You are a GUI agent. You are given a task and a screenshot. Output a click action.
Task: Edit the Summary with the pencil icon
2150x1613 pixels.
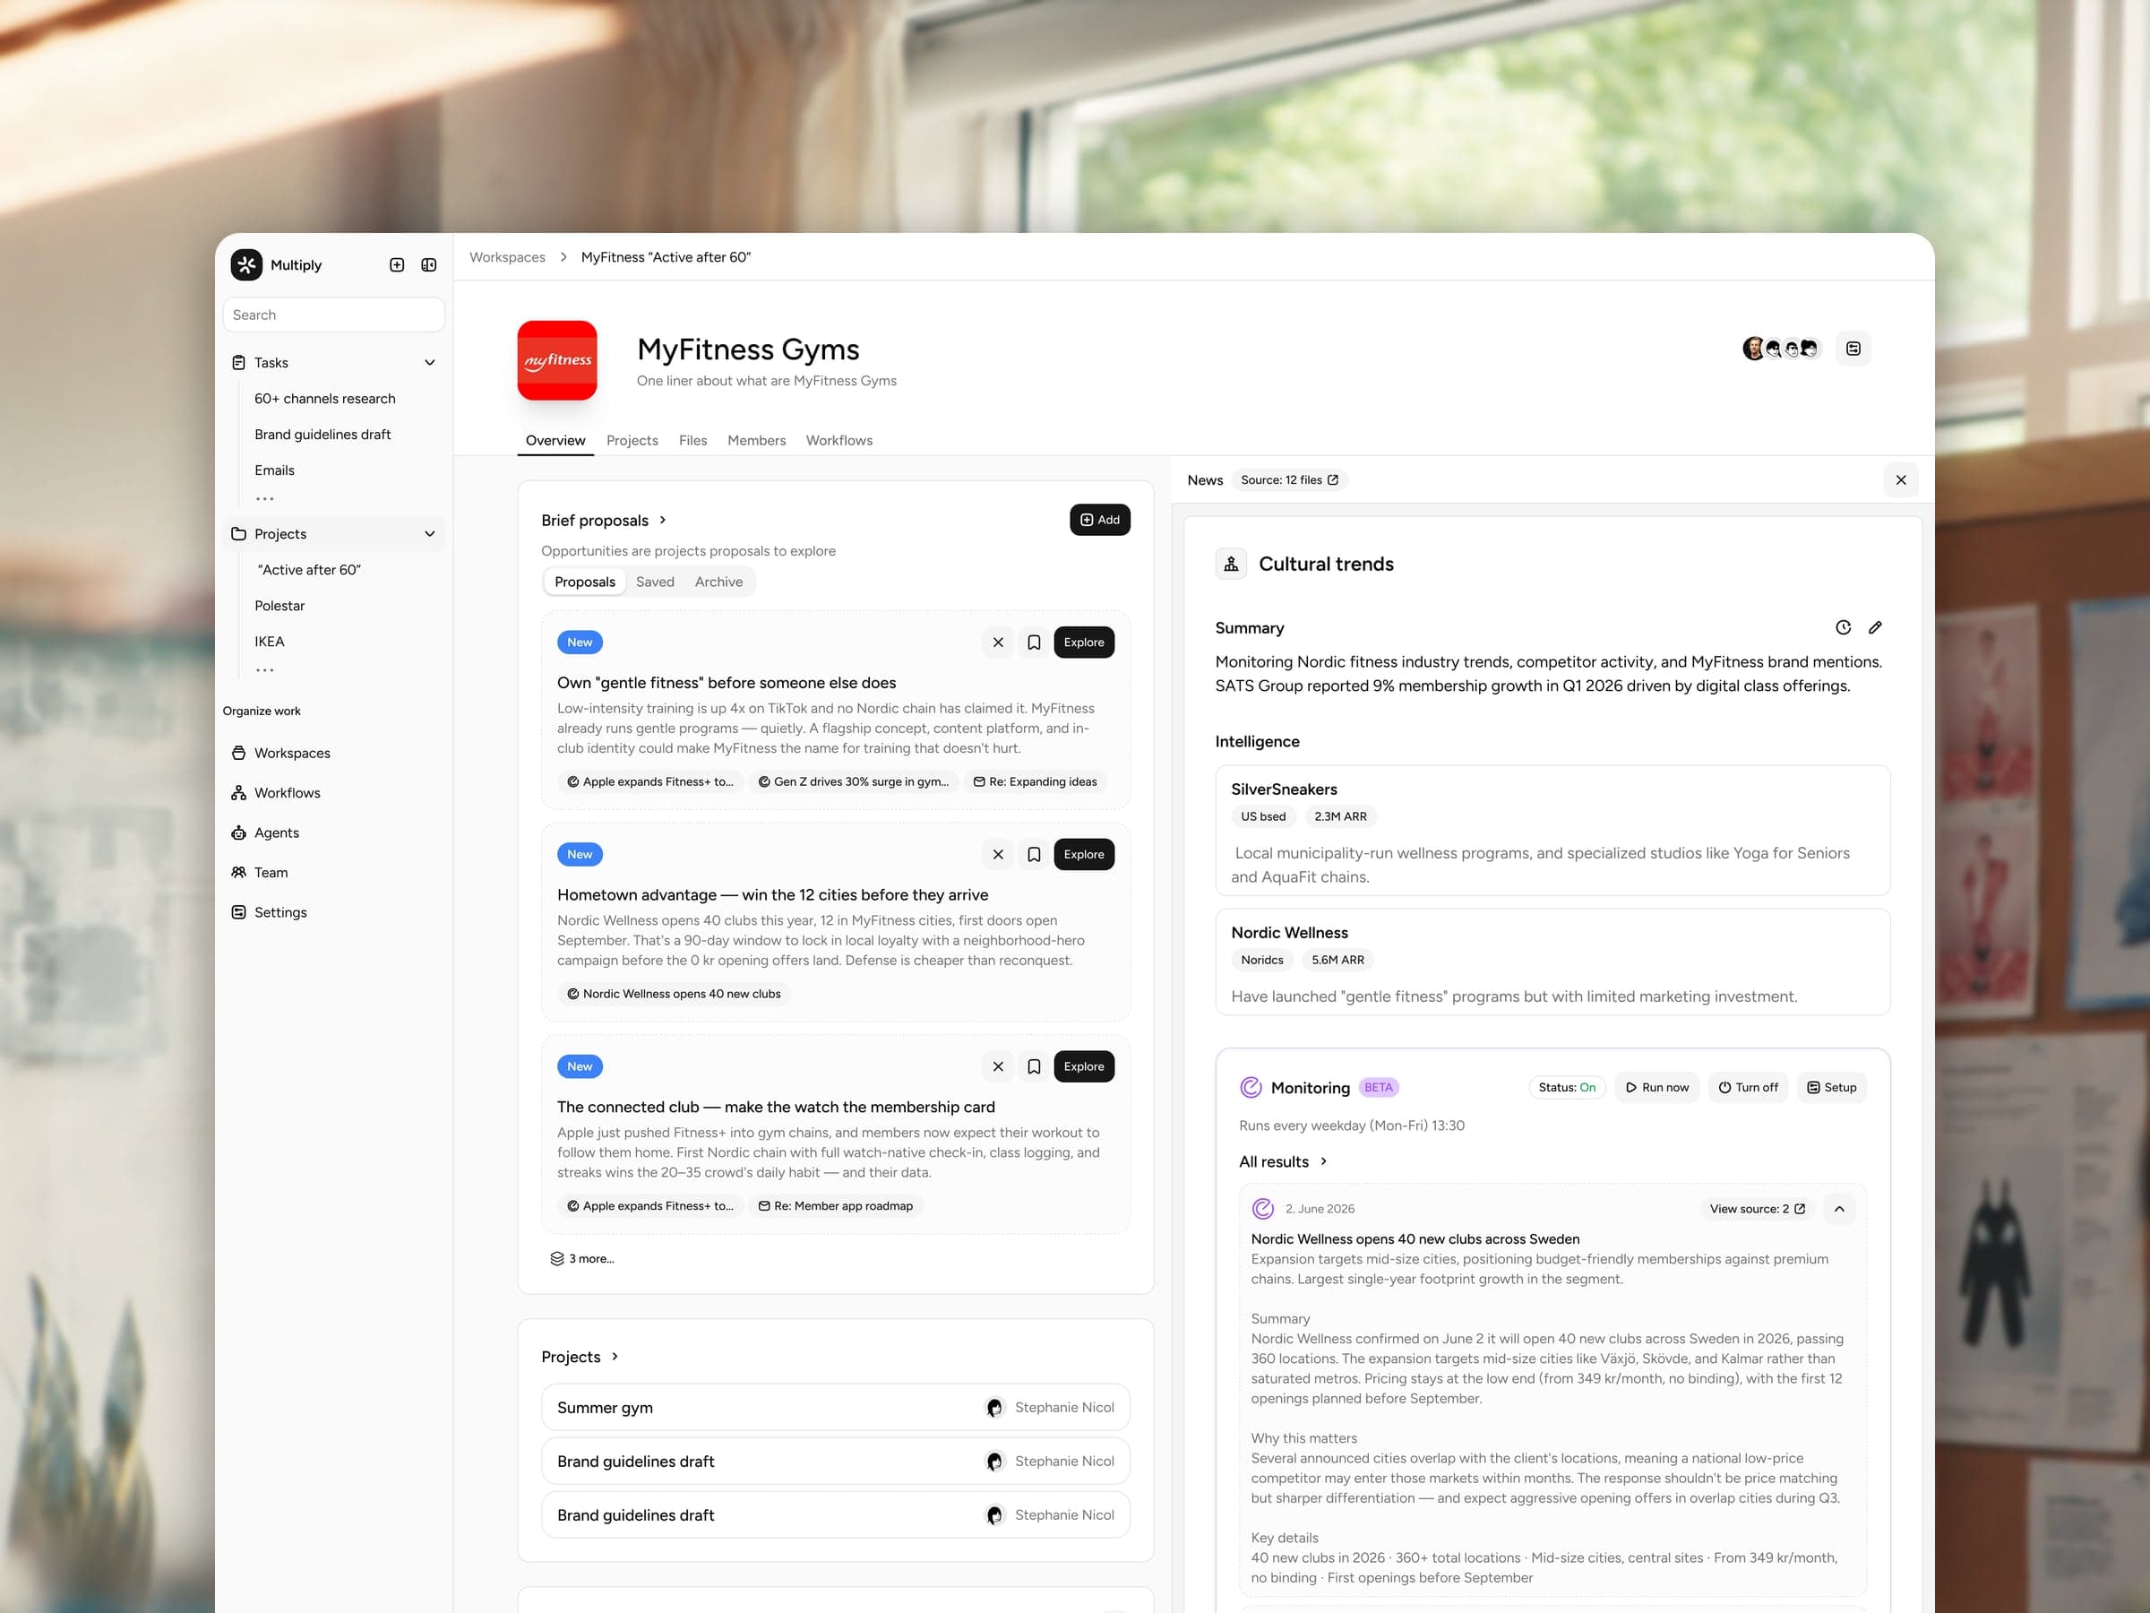click(1875, 628)
